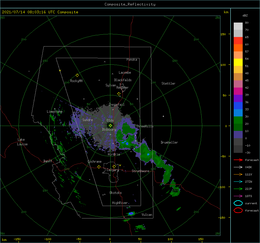Click the RockyMH label
Screen dimensions: 260x243
pyautogui.click(x=76, y=81)
